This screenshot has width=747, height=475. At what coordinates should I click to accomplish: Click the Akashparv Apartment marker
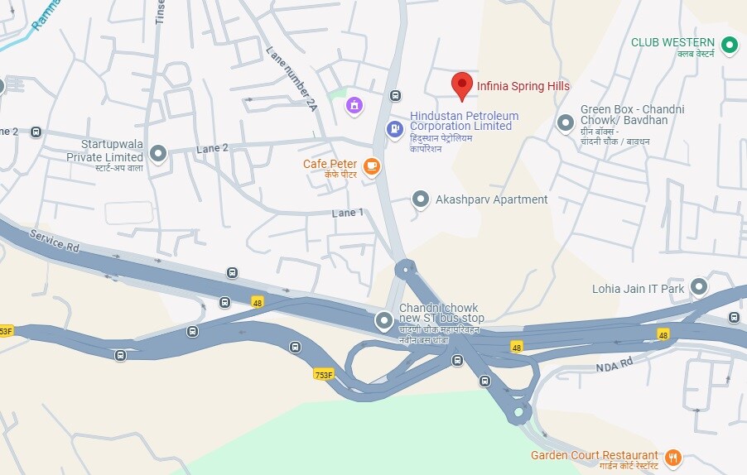pos(420,199)
